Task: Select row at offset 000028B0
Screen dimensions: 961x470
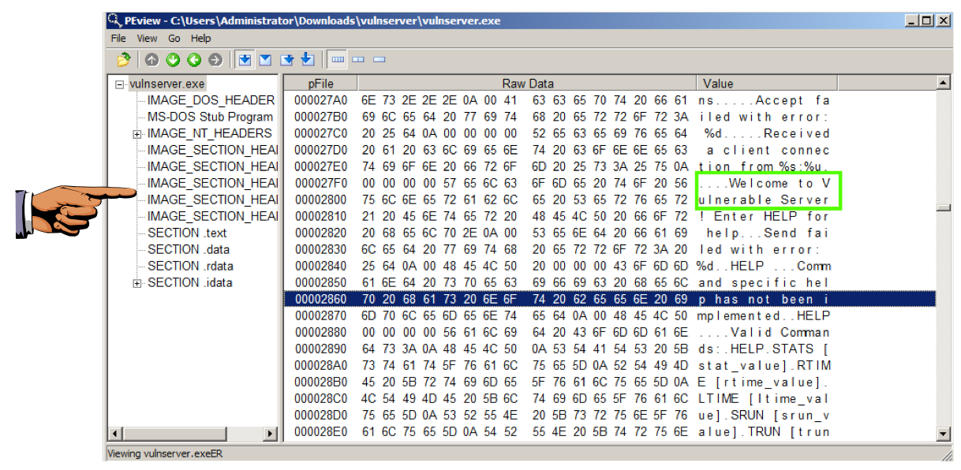Action: coord(609,382)
